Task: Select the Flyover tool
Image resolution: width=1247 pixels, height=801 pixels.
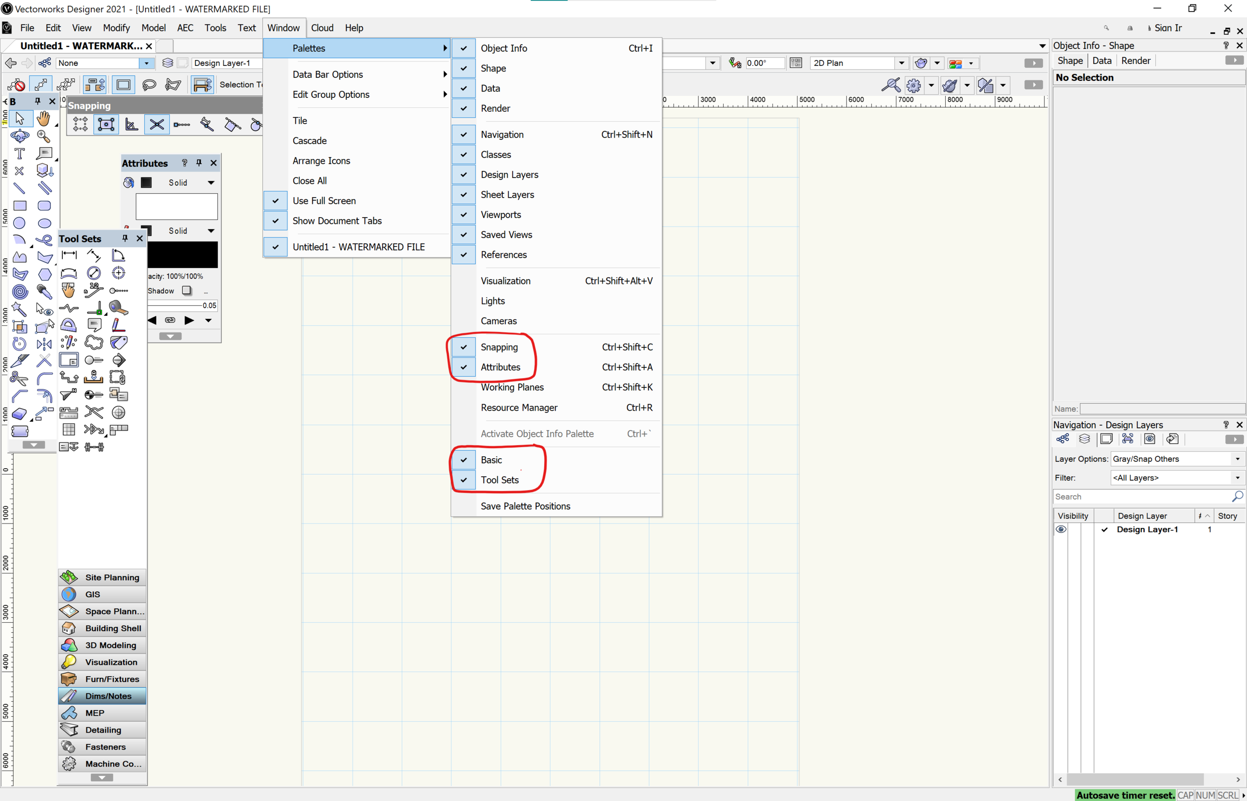Action: tap(20, 136)
